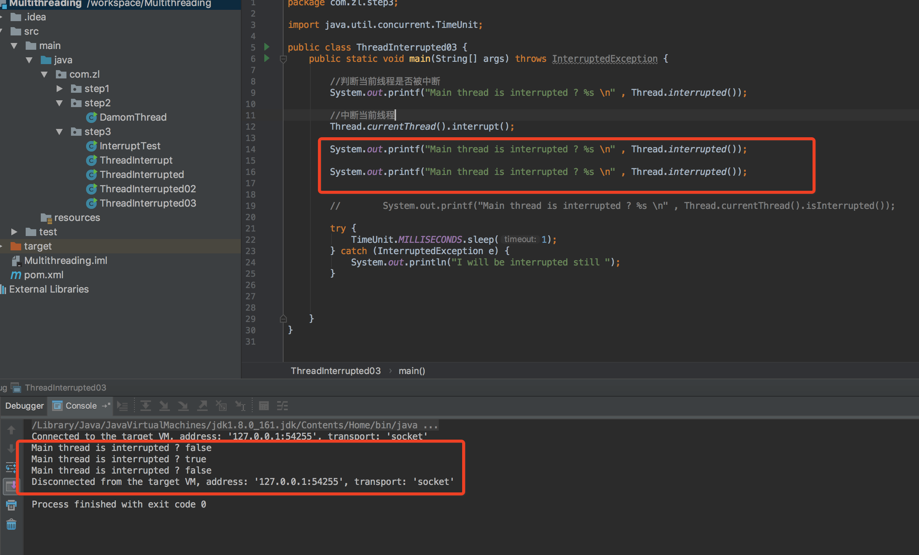Click the Run to Cursor icon
The width and height of the screenshot is (919, 555).
240,406
